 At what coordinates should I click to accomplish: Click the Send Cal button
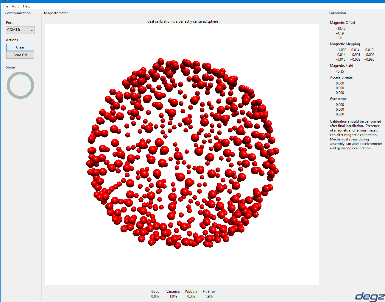tap(20, 55)
